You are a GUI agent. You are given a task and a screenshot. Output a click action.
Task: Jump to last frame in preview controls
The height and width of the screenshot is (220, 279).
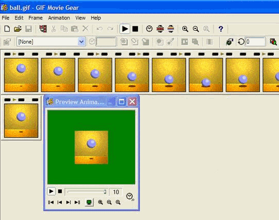[77, 202]
